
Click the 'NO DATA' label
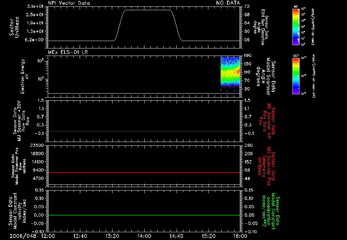(x=228, y=3)
